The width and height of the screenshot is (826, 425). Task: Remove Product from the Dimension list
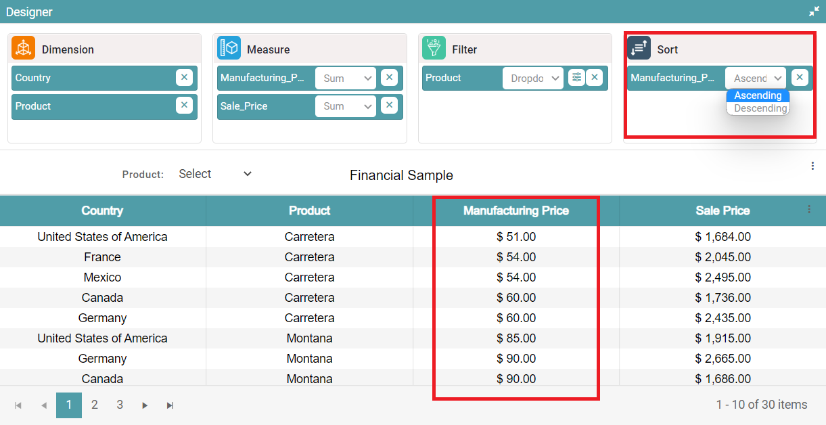tap(184, 106)
